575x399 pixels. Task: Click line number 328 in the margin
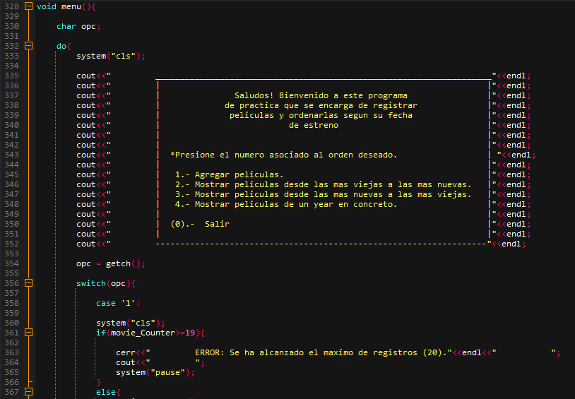11,6
